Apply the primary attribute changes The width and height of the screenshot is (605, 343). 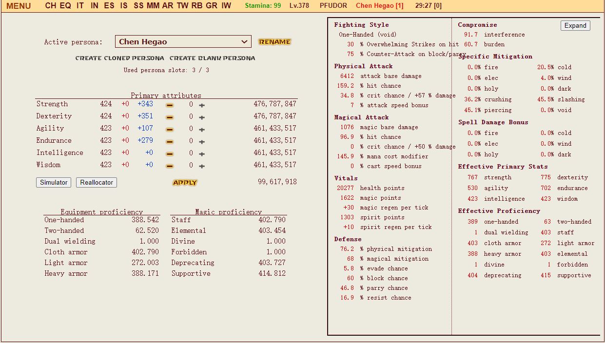(x=185, y=183)
